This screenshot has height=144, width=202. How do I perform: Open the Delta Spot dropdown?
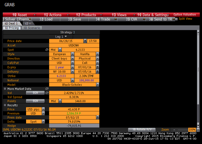(43, 122)
